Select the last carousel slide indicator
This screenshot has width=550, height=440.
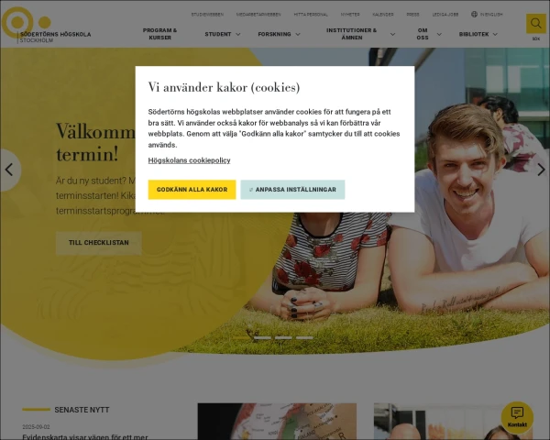304,338
